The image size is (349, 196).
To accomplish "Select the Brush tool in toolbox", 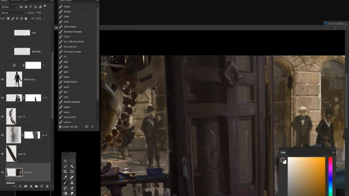I will [65, 182].
